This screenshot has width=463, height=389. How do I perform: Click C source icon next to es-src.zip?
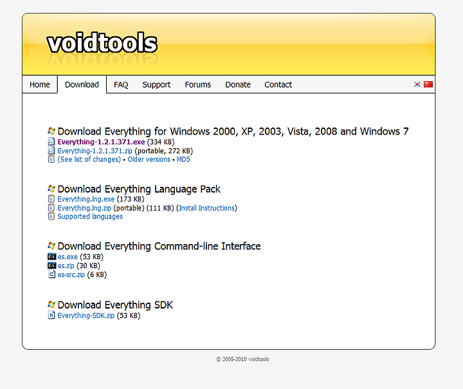(51, 274)
